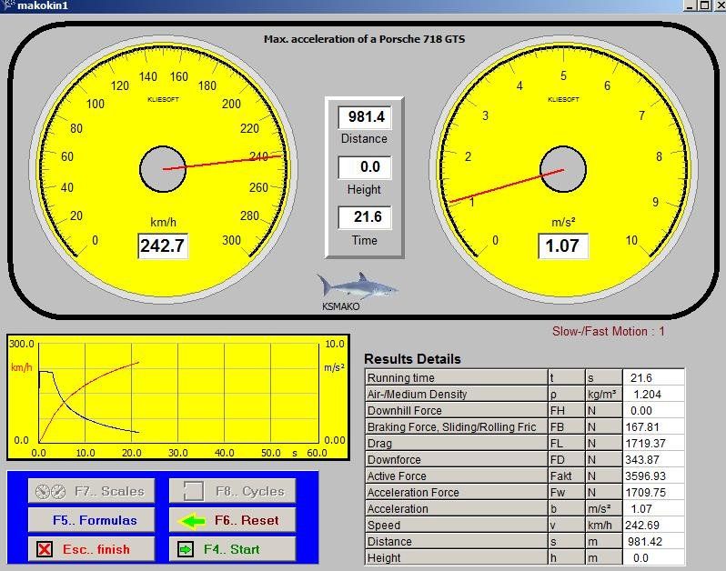Click the green start arrow icon
The width and height of the screenshot is (726, 571).
(x=186, y=550)
